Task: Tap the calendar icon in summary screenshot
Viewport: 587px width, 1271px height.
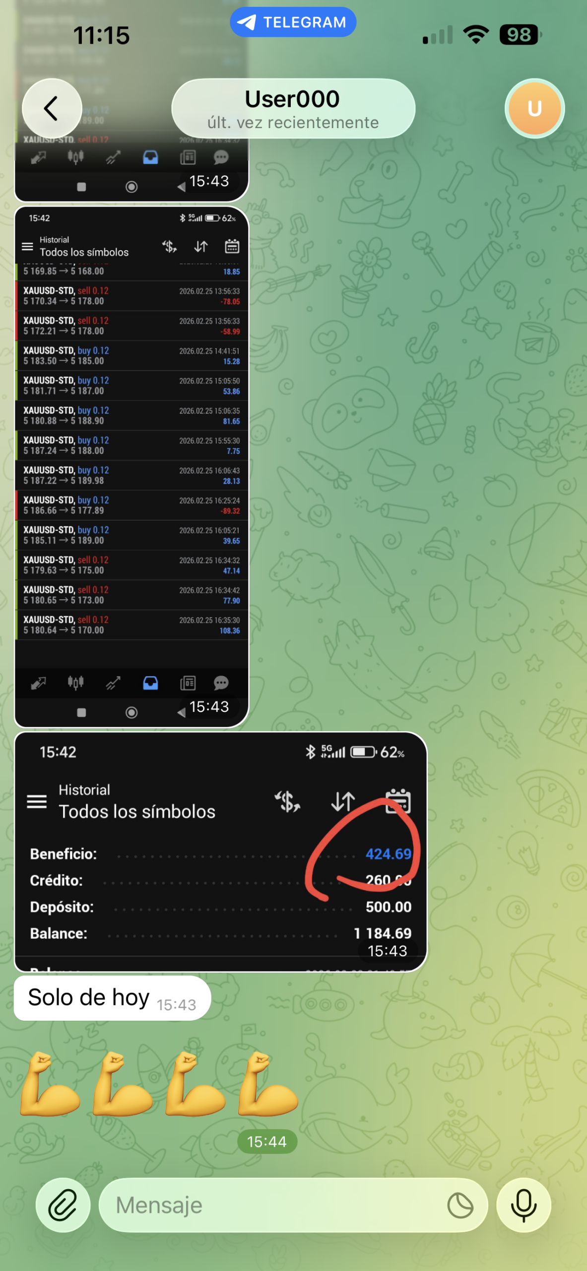Action: pyautogui.click(x=398, y=801)
